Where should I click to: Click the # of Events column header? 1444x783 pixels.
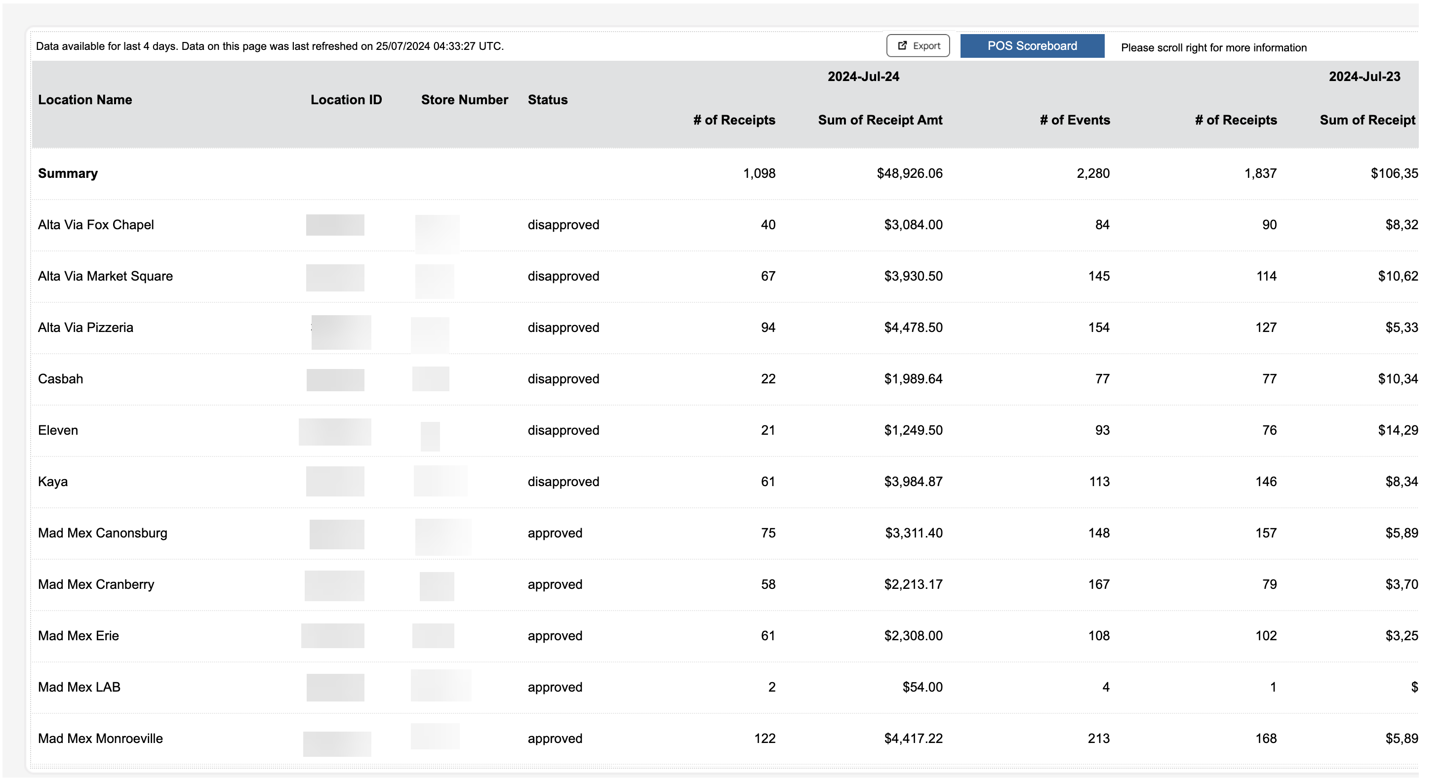click(1075, 120)
